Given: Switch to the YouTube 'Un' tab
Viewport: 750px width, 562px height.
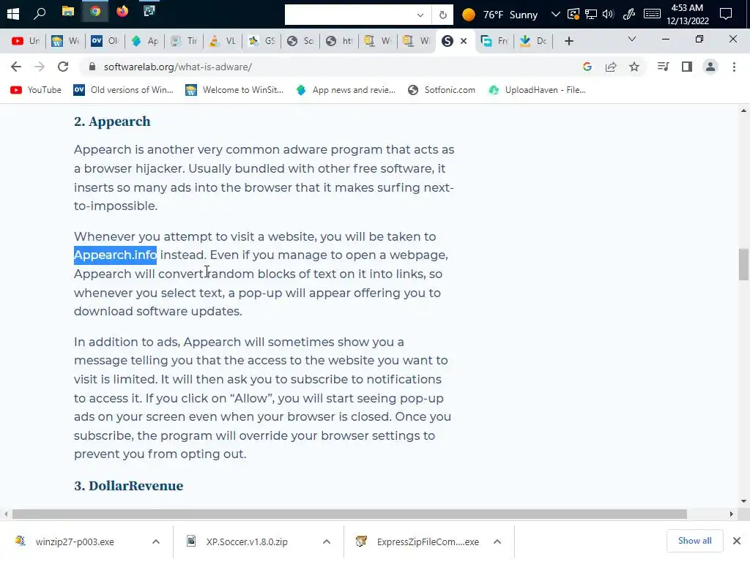Looking at the screenshot, I should pyautogui.click(x=26, y=41).
